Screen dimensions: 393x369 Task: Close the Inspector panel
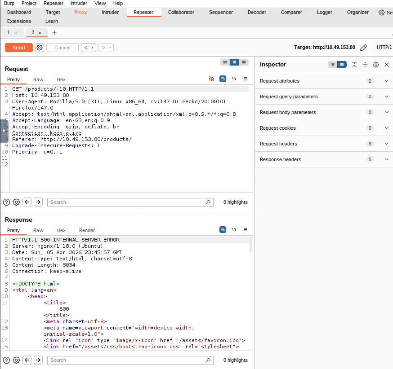tap(387, 65)
